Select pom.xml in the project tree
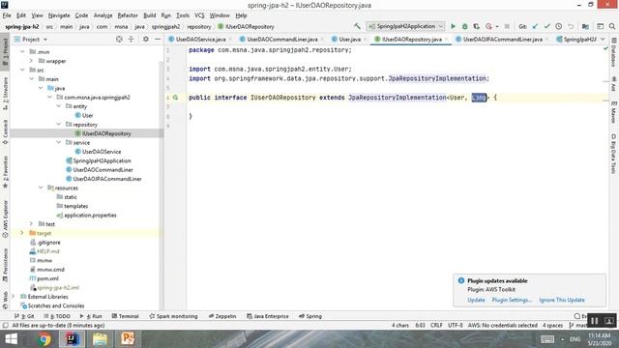Viewport: 619px width, 348px height. point(47,278)
